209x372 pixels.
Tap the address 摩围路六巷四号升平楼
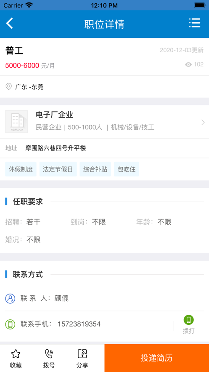coord(56,148)
